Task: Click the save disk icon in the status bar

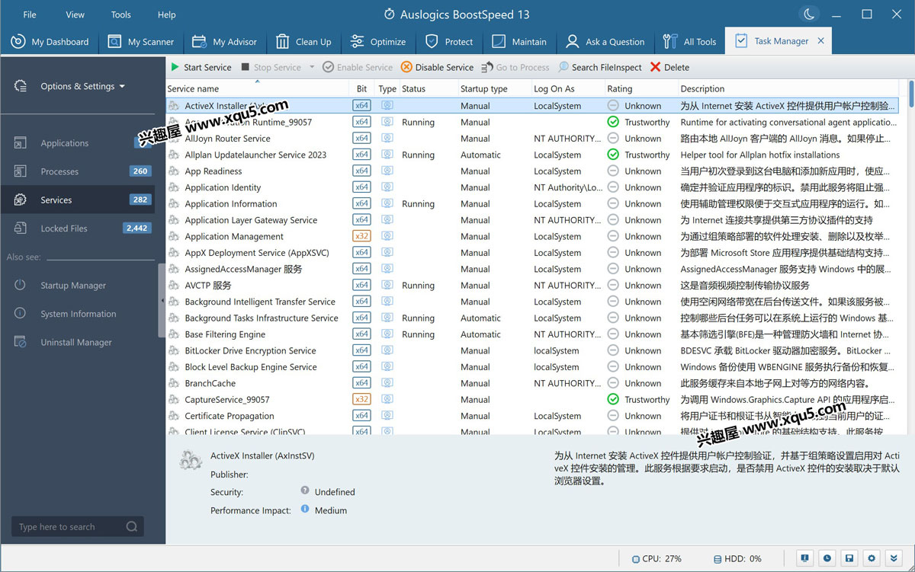Action: 849,558
